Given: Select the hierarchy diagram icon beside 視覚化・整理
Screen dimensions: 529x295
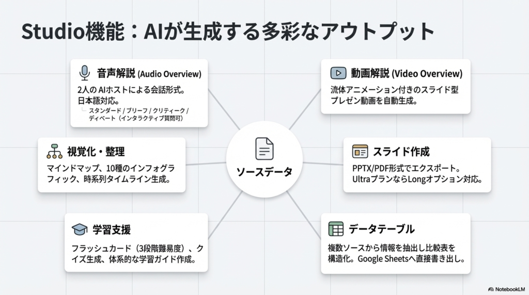Looking at the screenshot, I should pyautogui.click(x=54, y=151).
